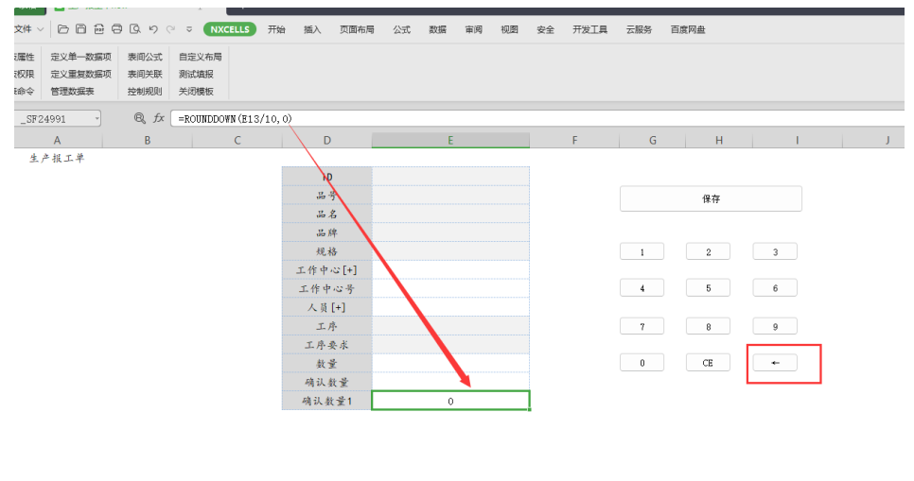Click the Undo arrow icon
The height and width of the screenshot is (481, 914).
tap(152, 29)
